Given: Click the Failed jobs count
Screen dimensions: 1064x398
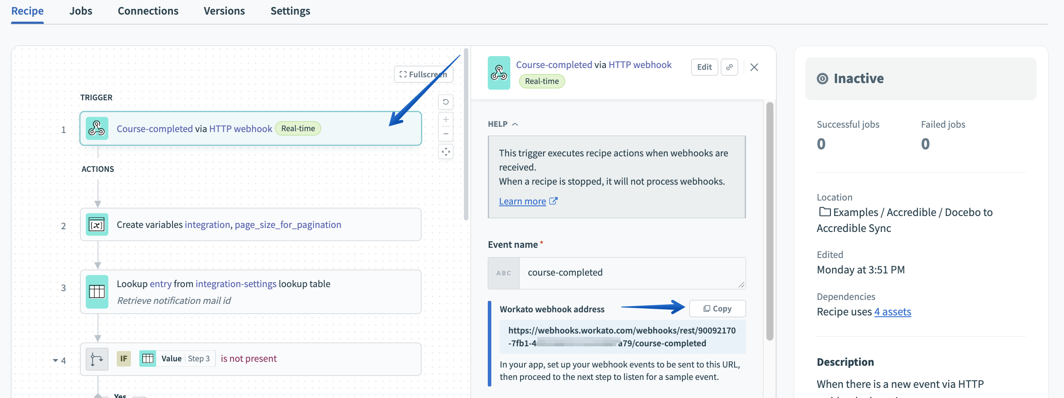Looking at the screenshot, I should tap(926, 144).
